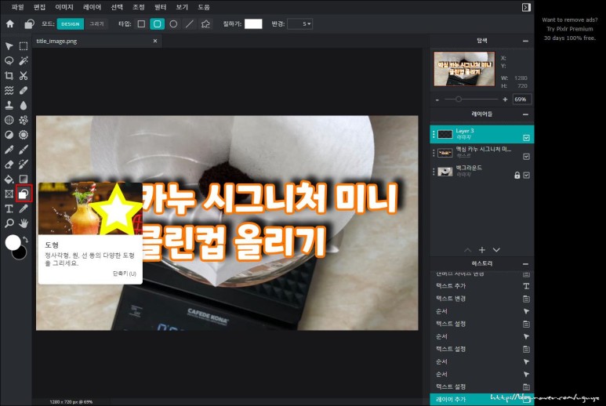Image resolution: width=606 pixels, height=406 pixels.
Task: Select the Liquify waves tool
Action: click(9, 90)
